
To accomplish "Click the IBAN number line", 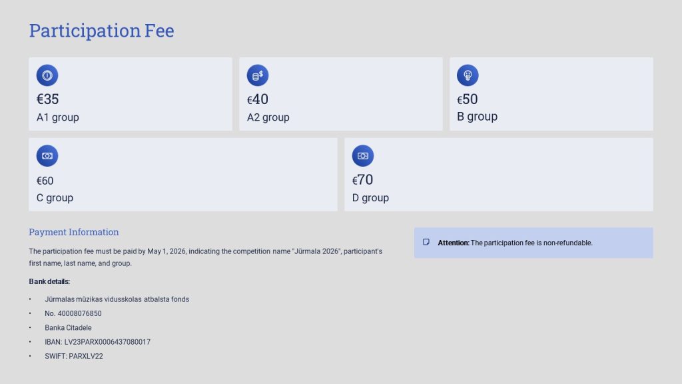I will pyautogui.click(x=97, y=342).
